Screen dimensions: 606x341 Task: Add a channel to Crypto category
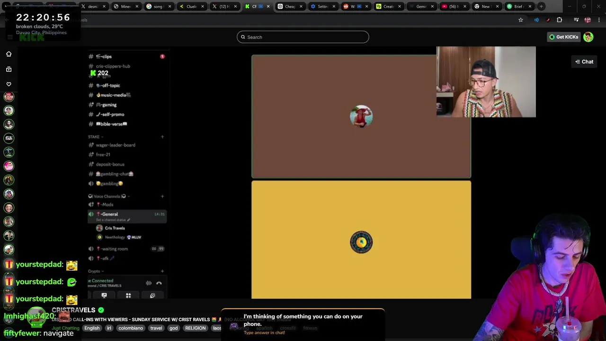pos(162,271)
